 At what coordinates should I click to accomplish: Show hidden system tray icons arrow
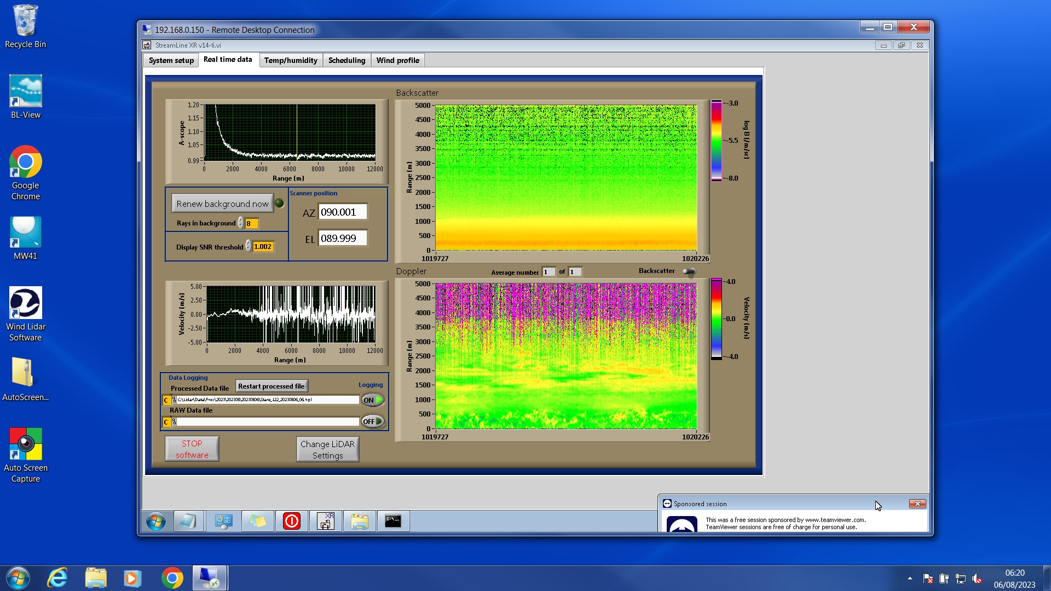pos(910,578)
